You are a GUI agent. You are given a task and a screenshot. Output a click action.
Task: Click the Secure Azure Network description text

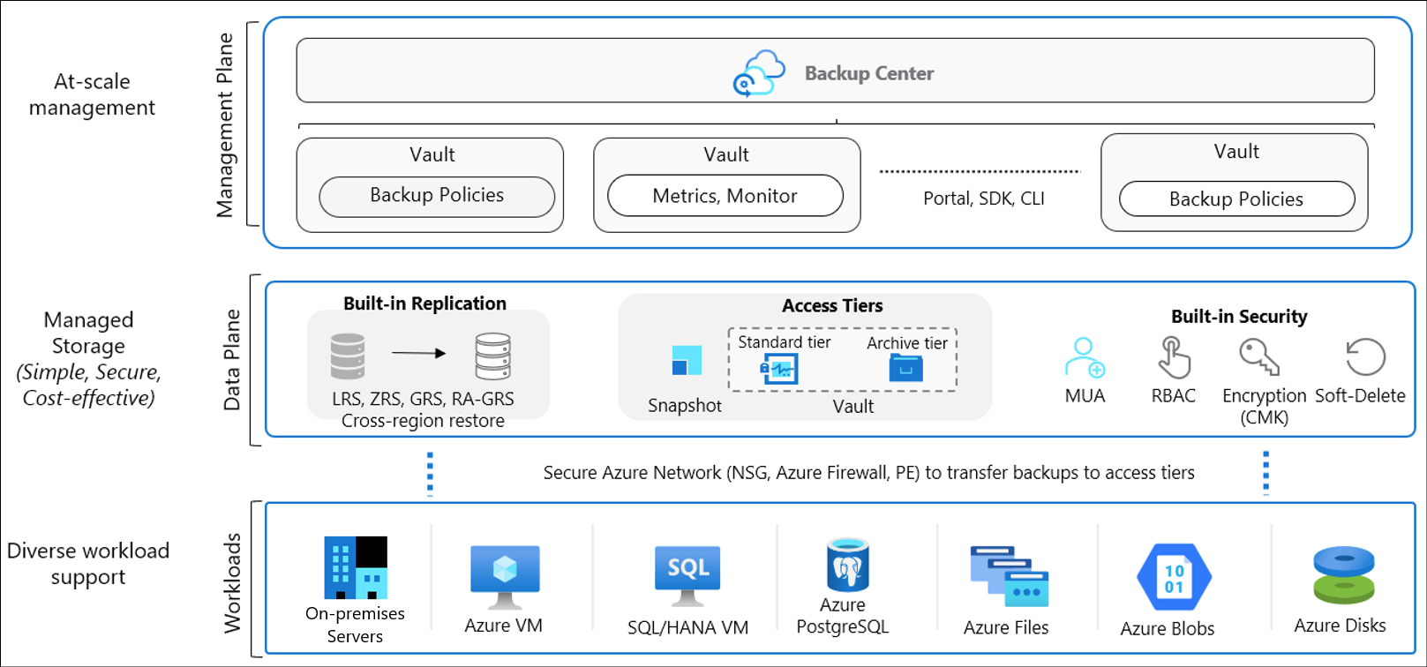[x=868, y=473]
